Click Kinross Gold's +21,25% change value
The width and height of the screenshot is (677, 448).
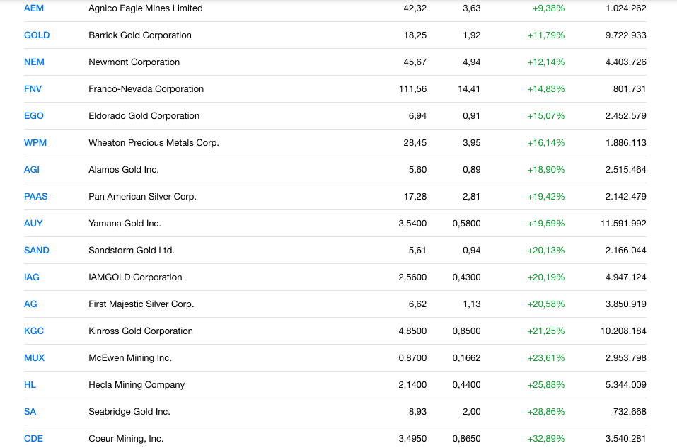545,331
